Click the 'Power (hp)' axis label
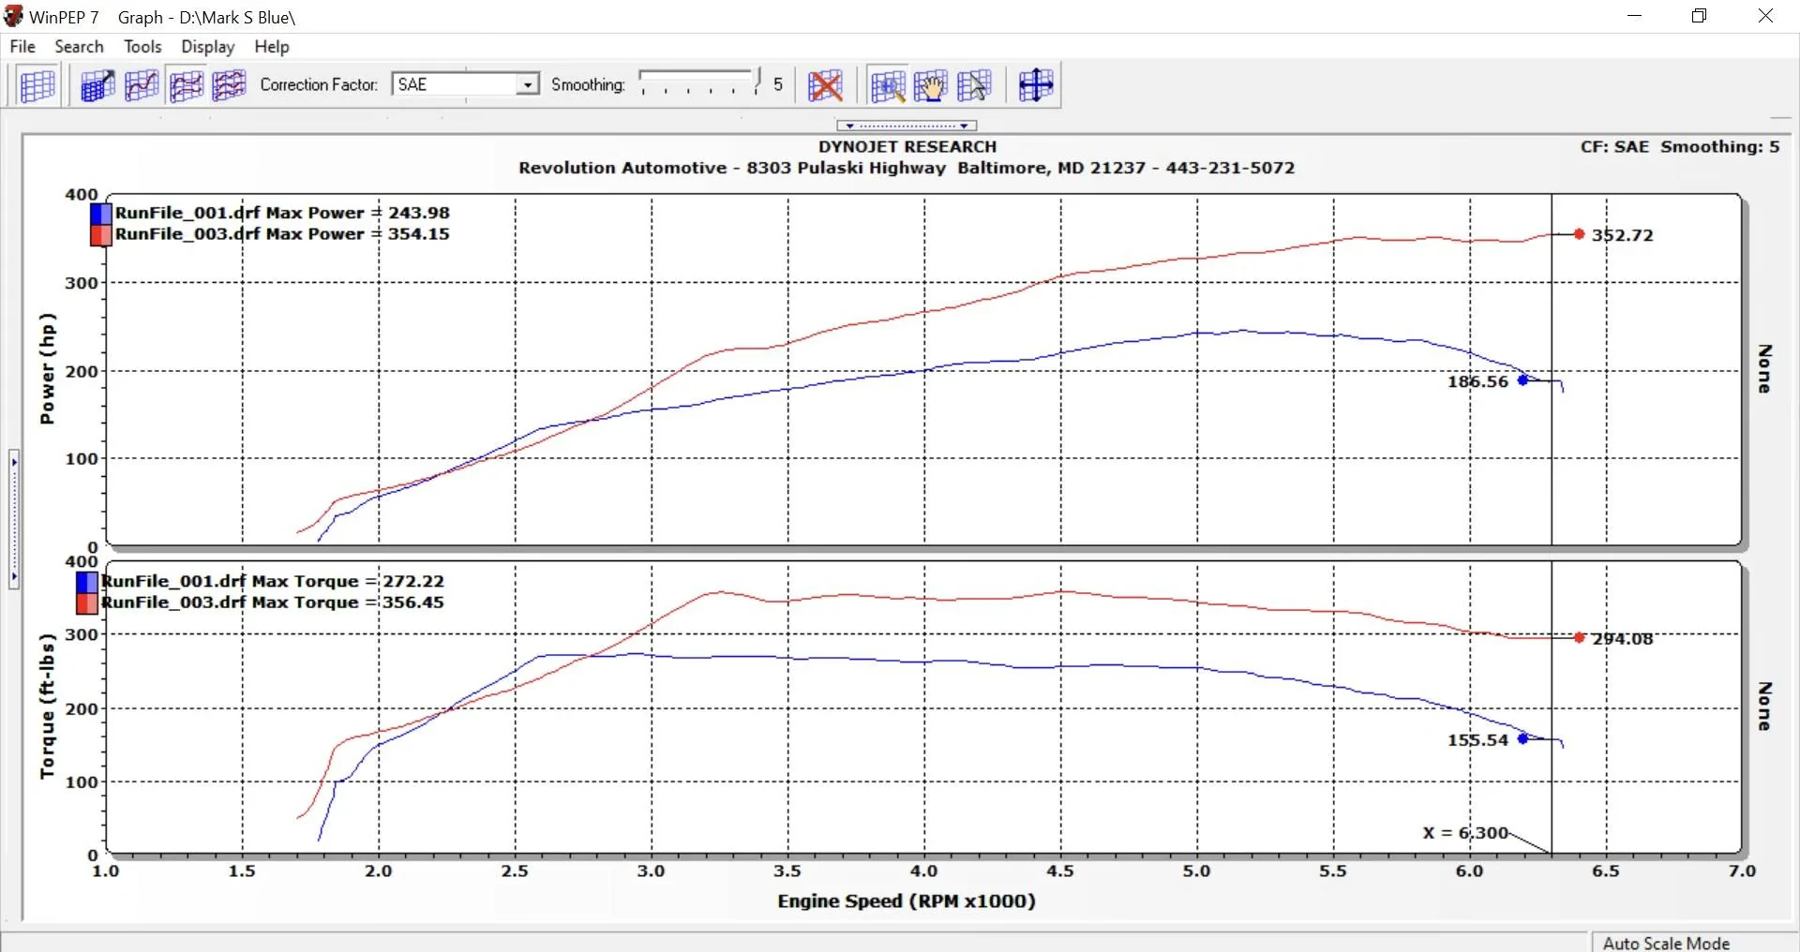 pos(47,368)
